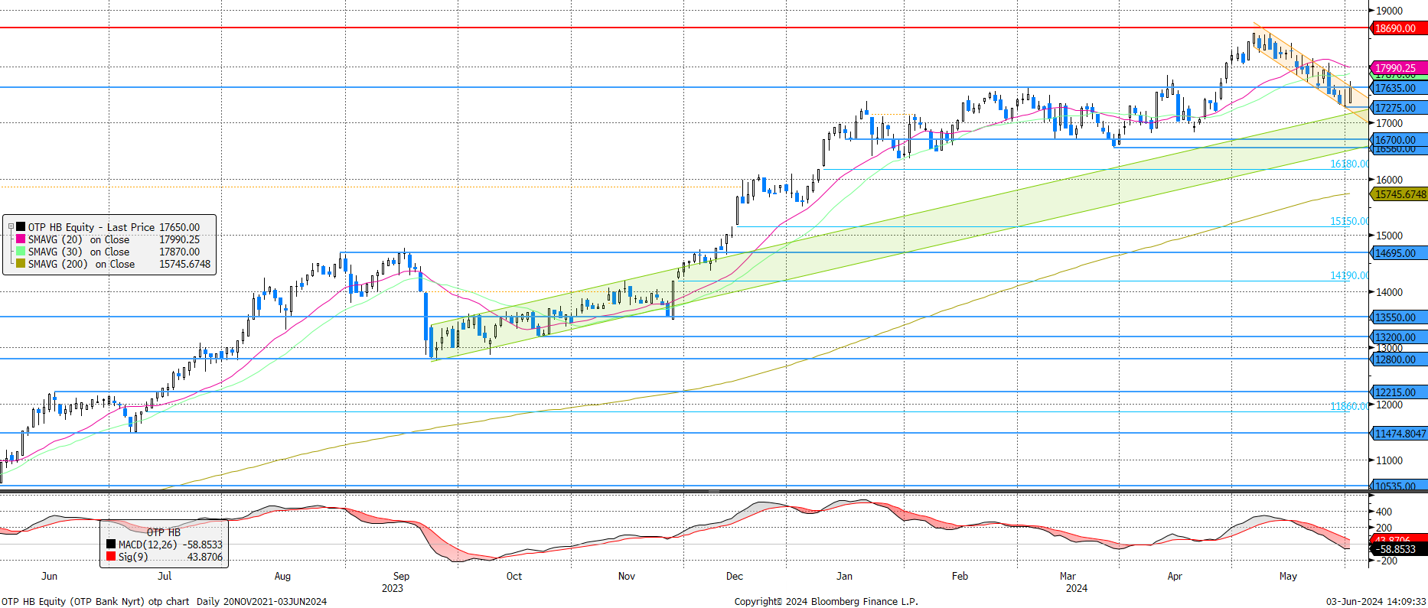Screen dimensions: 1428x608
Task: Click the 'Apr' label on time axis
Action: click(1175, 576)
